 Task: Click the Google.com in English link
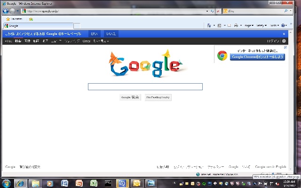point(271,167)
